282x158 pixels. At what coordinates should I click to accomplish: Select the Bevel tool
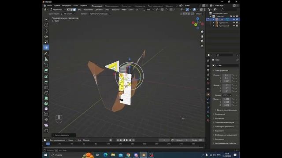click(x=46, y=82)
